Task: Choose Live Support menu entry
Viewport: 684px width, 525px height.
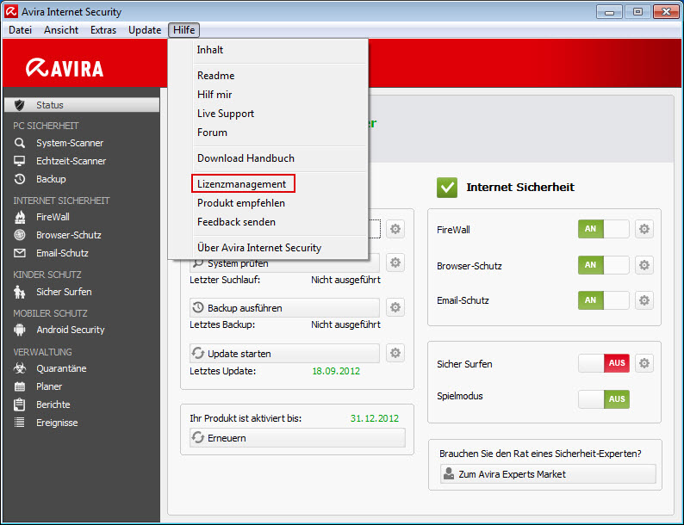Action: coord(268,114)
